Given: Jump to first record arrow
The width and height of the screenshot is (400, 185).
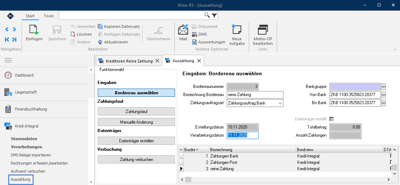Looking at the screenshot, I should pyautogui.click(x=7, y=40).
